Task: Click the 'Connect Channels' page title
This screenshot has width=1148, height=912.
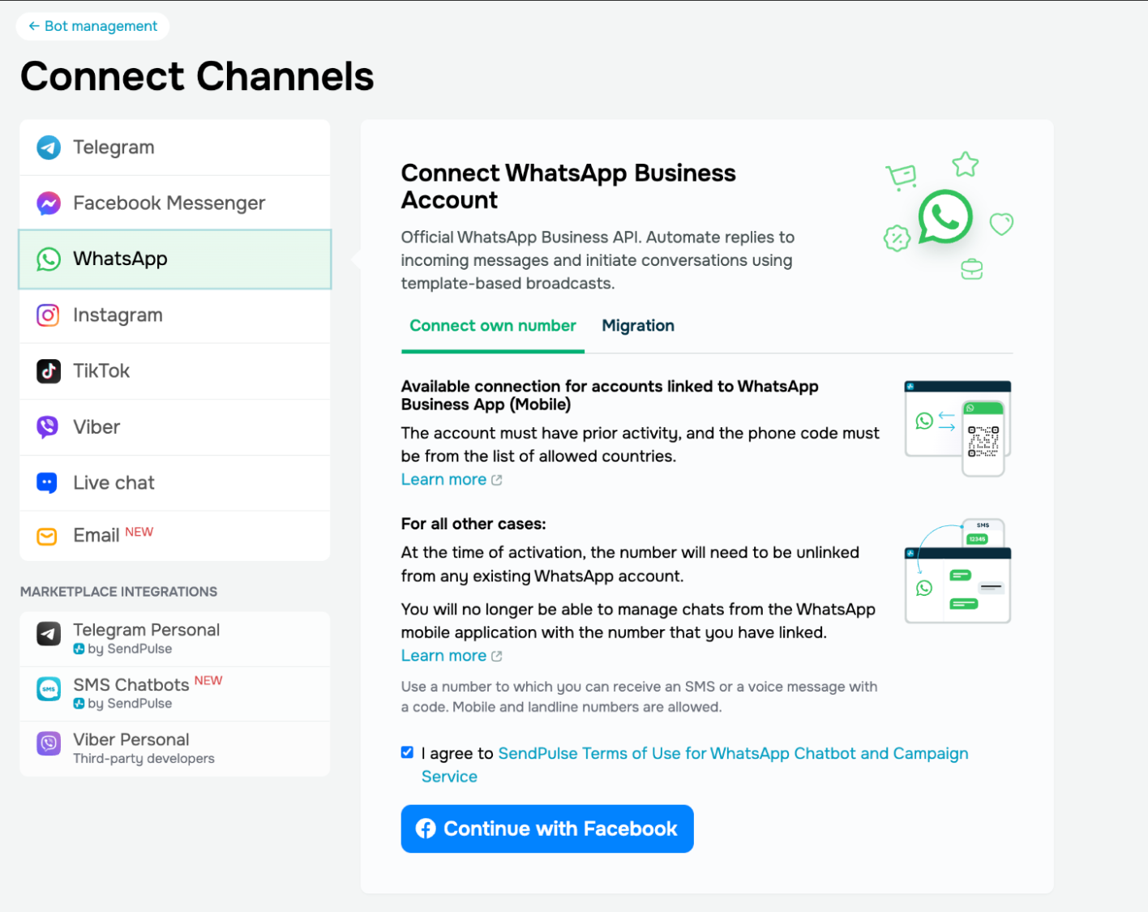Action: click(197, 77)
